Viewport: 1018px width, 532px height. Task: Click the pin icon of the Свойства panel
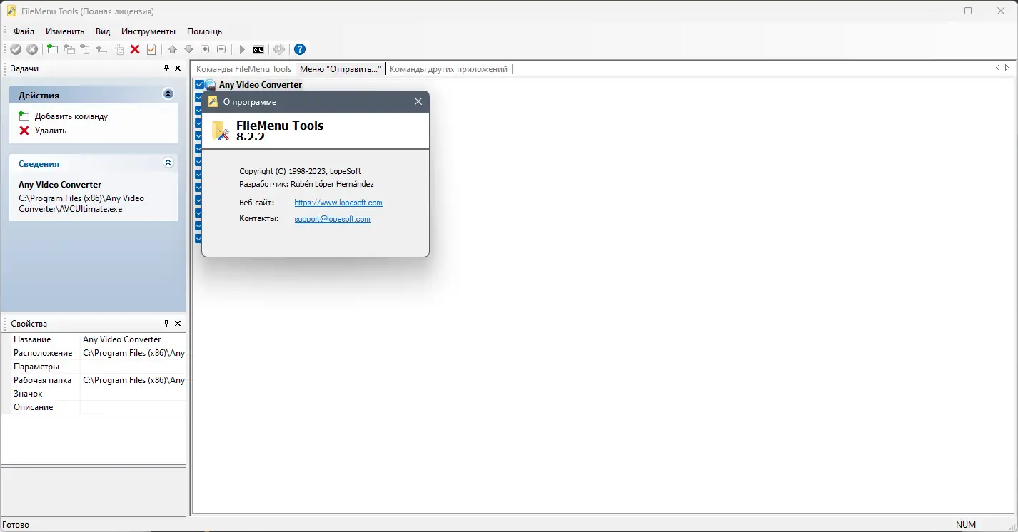[x=167, y=324]
